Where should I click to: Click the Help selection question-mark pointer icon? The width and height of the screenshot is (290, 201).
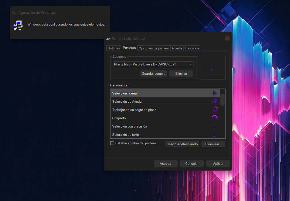(x=214, y=101)
